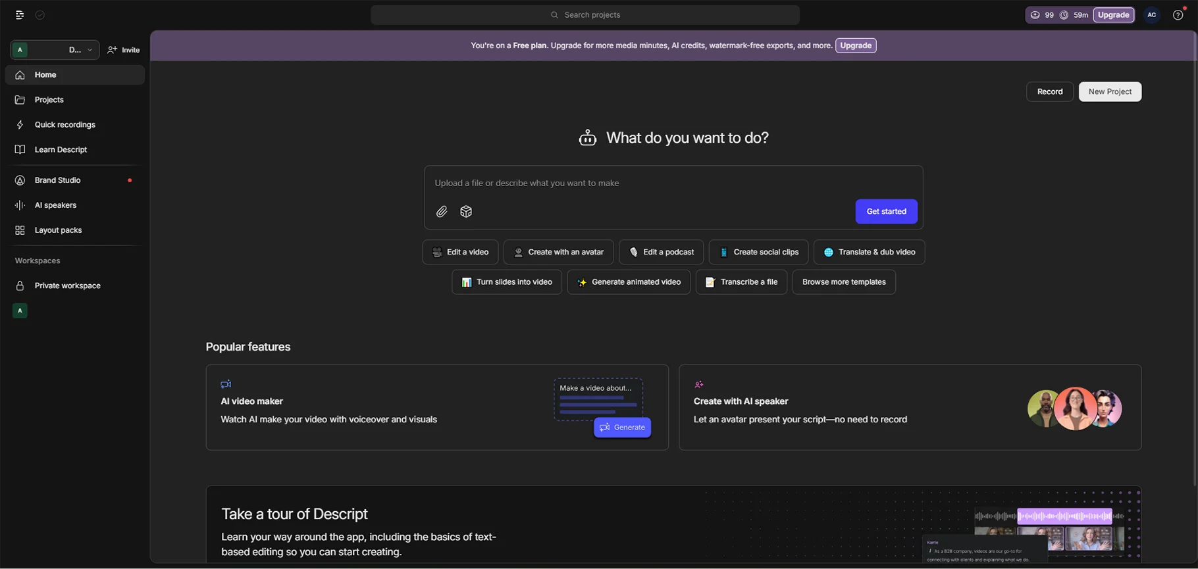Click the Brand Studio red notification dot

click(x=130, y=180)
